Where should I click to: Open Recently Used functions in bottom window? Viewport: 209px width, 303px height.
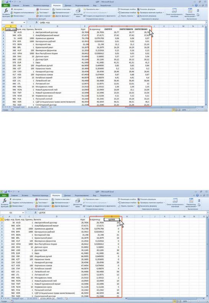point(21,203)
